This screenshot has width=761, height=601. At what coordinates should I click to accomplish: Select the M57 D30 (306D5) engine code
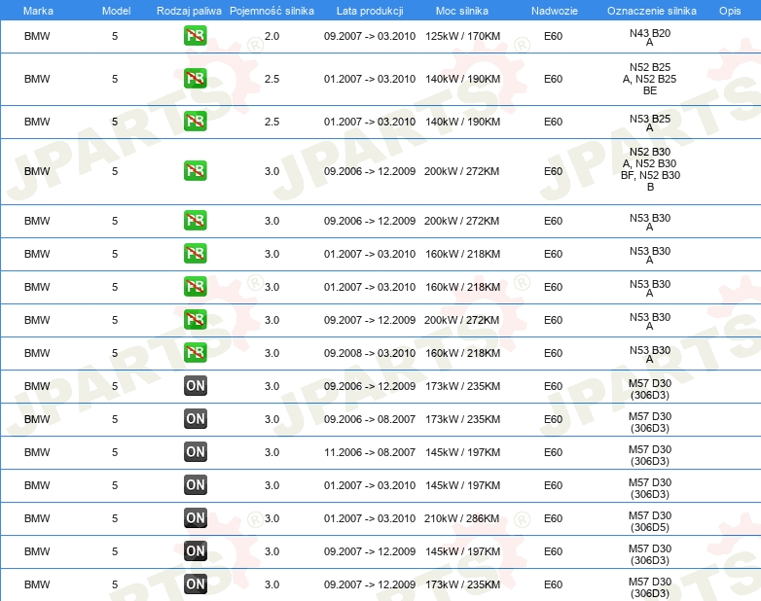(x=650, y=521)
